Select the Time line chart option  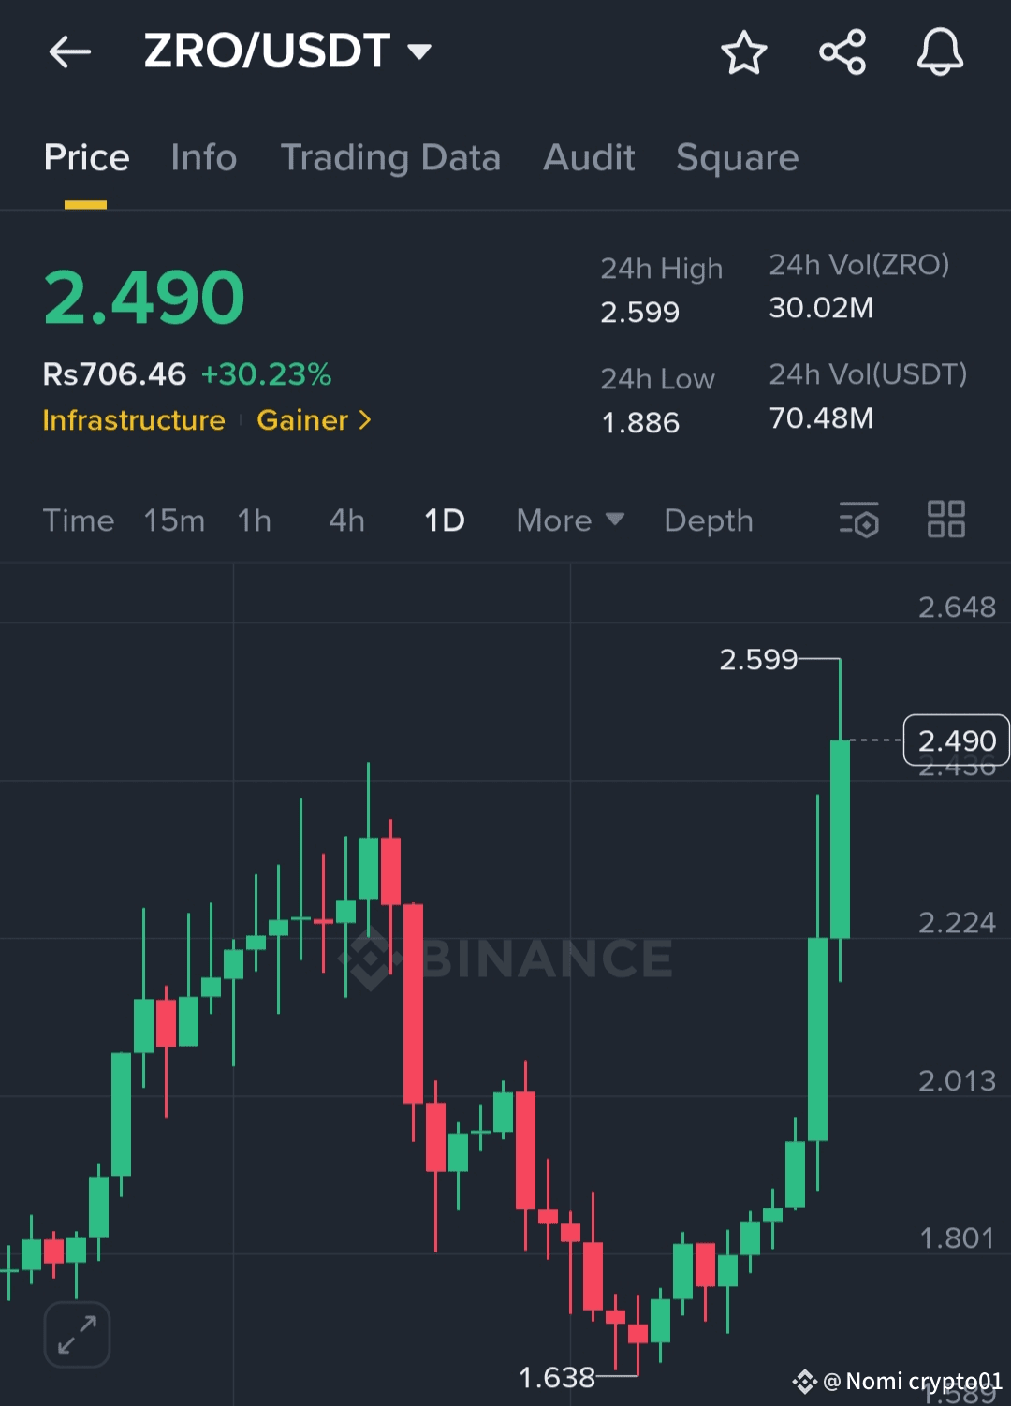tap(79, 520)
